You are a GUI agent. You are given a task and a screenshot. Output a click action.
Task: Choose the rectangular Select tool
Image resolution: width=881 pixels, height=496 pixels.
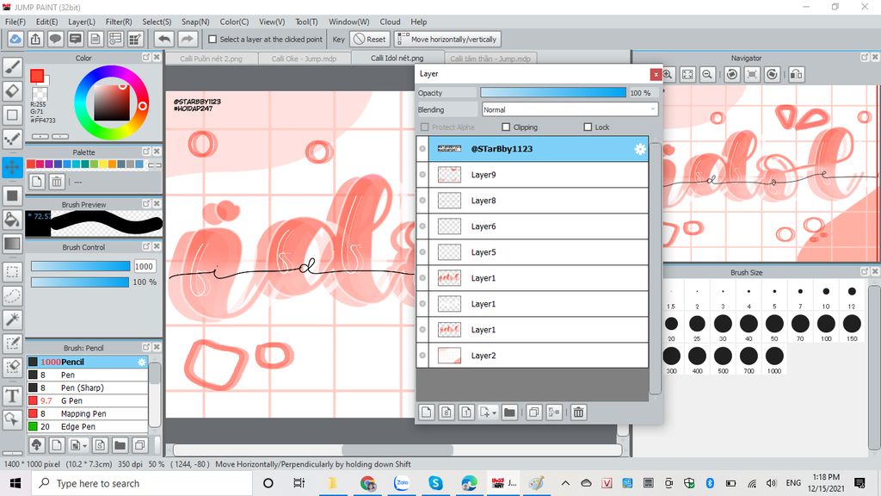(12, 272)
